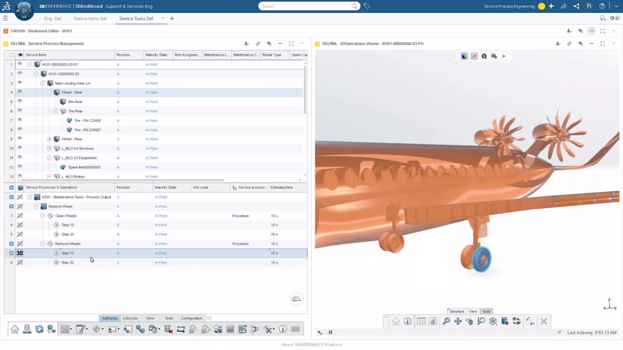
Task: Click the Add (+) icon in the top bar
Action: 551,6
